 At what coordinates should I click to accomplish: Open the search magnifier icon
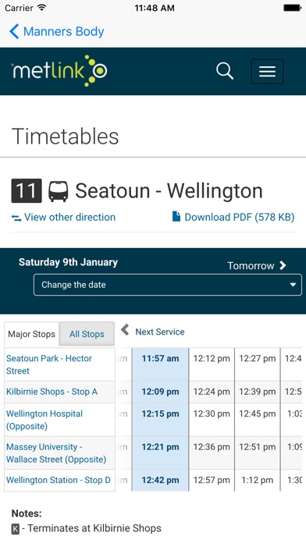pyautogui.click(x=225, y=71)
